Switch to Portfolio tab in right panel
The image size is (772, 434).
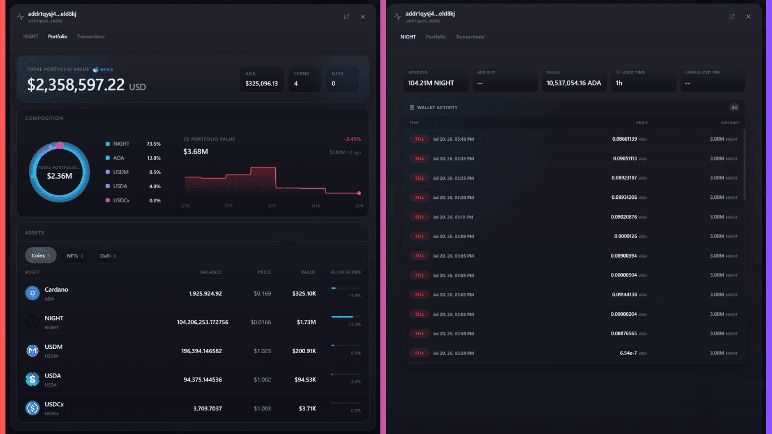pyautogui.click(x=436, y=37)
